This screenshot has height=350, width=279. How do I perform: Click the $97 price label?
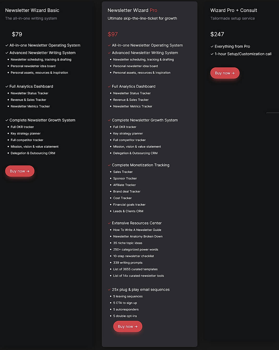pos(112,34)
